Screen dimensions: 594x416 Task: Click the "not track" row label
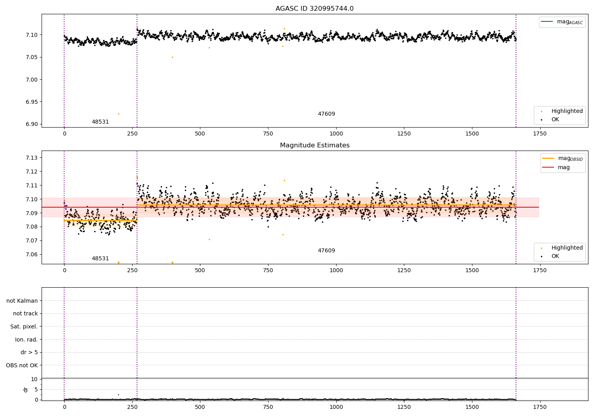pos(25,314)
